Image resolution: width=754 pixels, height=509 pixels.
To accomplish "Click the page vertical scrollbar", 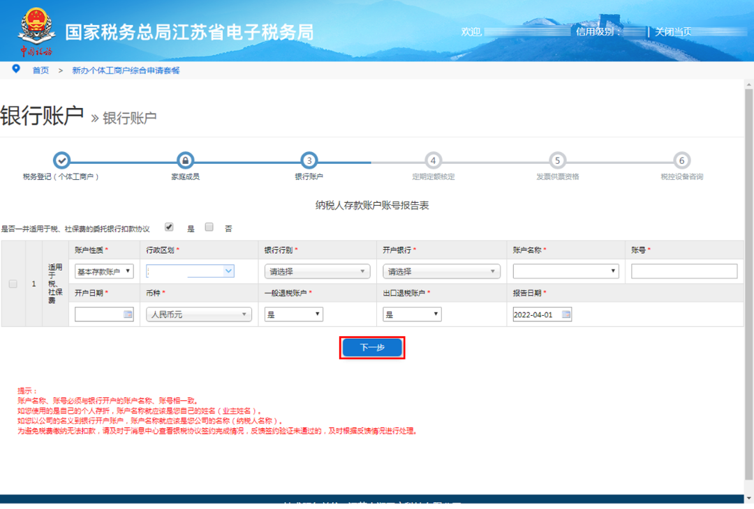I will click(748, 283).
